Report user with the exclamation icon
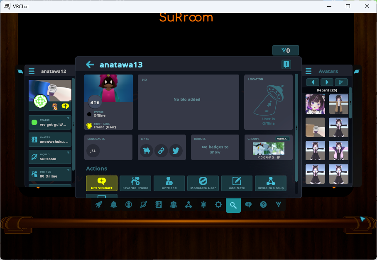 click(286, 64)
